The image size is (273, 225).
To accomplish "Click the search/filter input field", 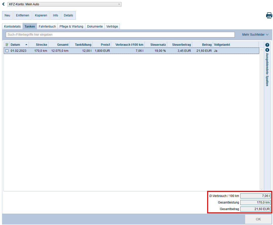I will tap(120, 35).
